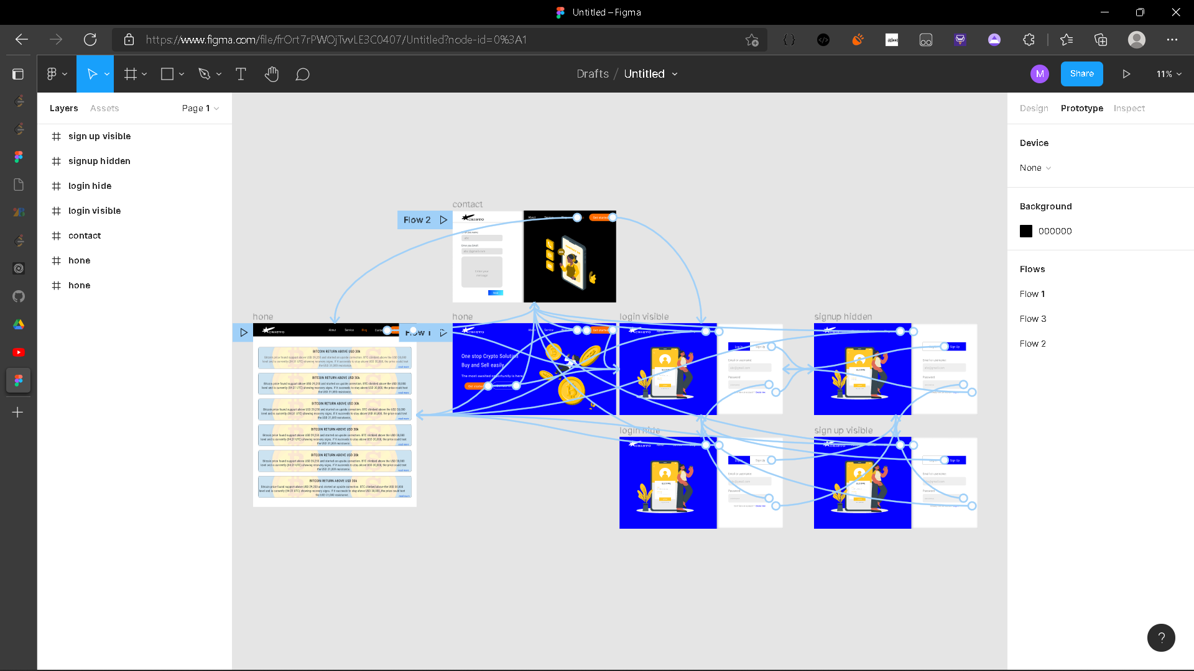Switch to the Inspect tab

click(1129, 108)
